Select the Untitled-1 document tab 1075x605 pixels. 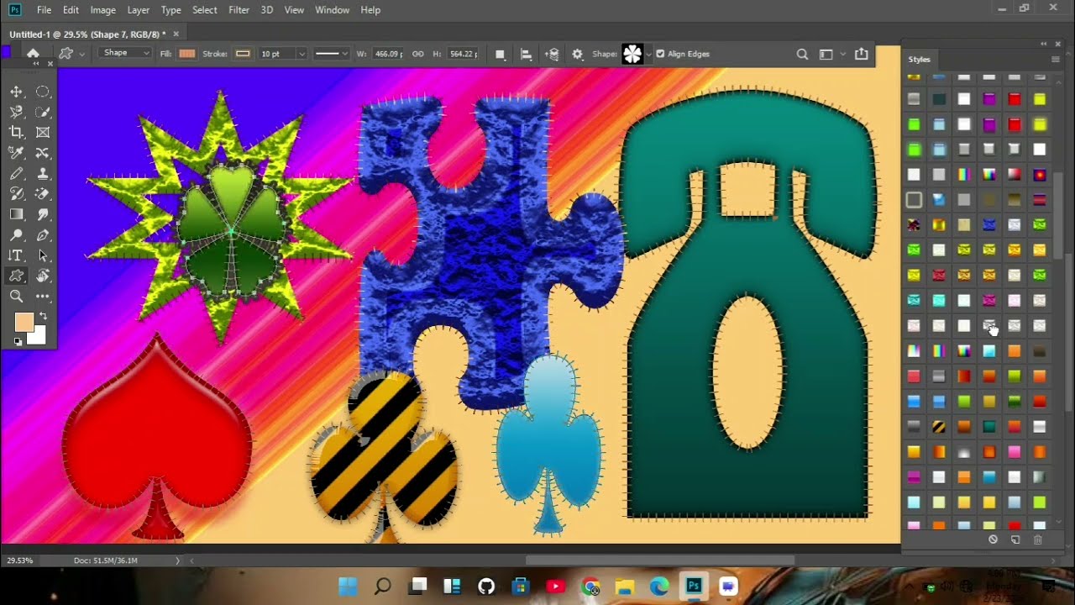(87, 34)
